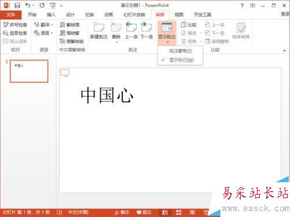The width and height of the screenshot is (290, 217).
Task: Open 简繁转换 conversion dialog
Action: (72, 41)
